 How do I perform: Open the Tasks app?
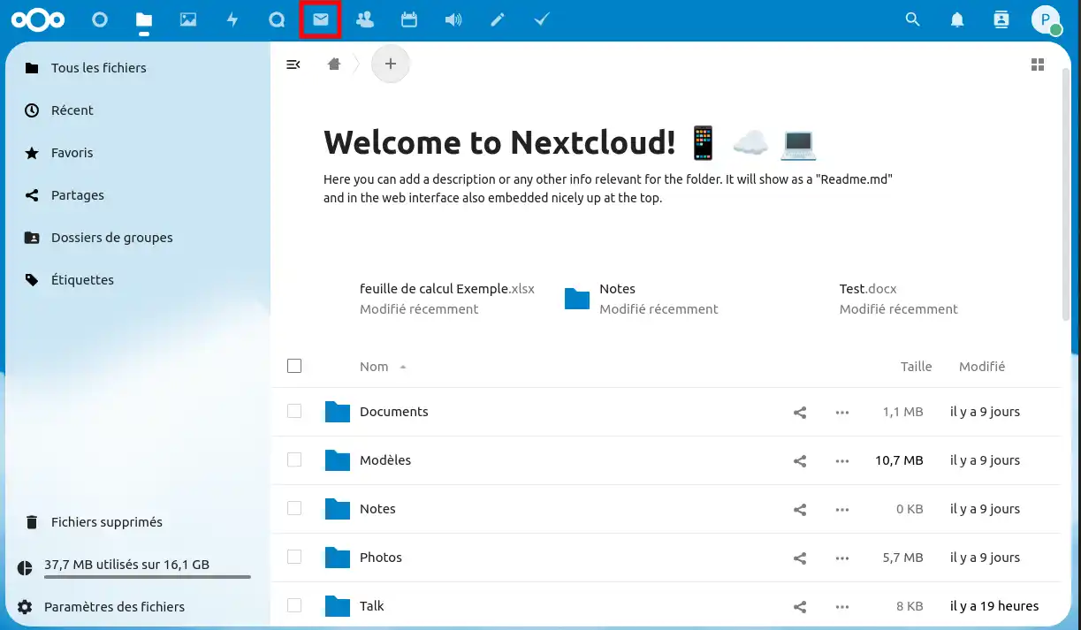pyautogui.click(x=541, y=19)
